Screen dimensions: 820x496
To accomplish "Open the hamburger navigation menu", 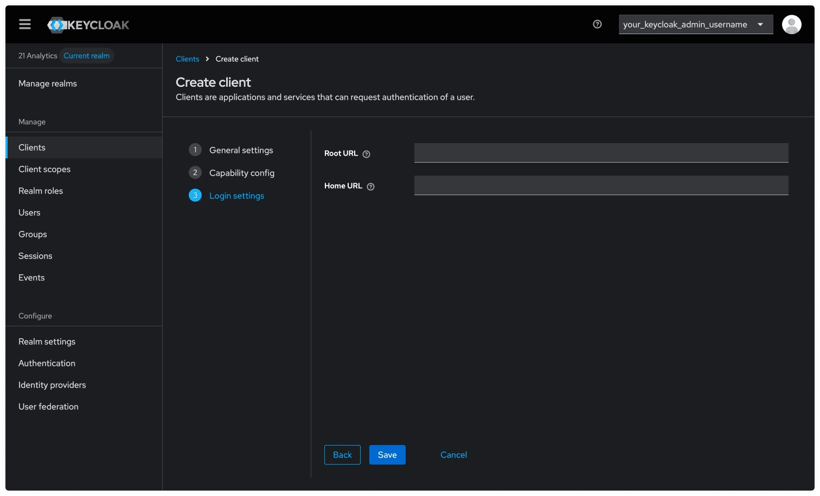I will [24, 24].
